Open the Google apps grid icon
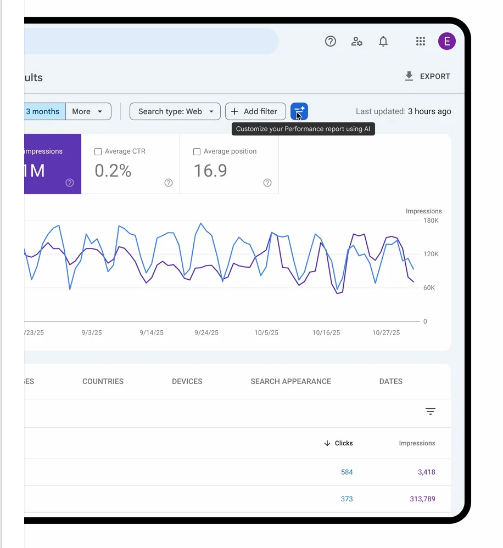The height and width of the screenshot is (548, 503). (x=421, y=41)
